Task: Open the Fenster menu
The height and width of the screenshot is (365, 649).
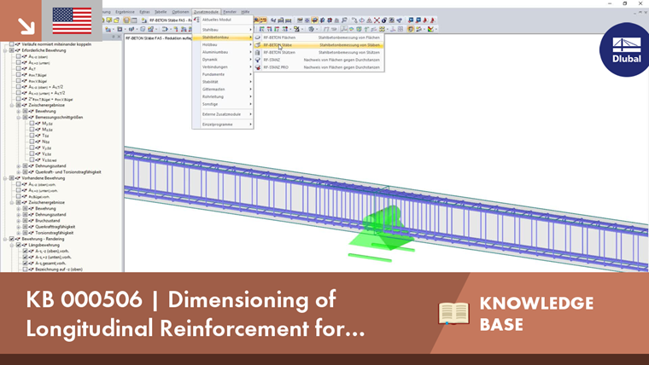Action: (x=230, y=12)
